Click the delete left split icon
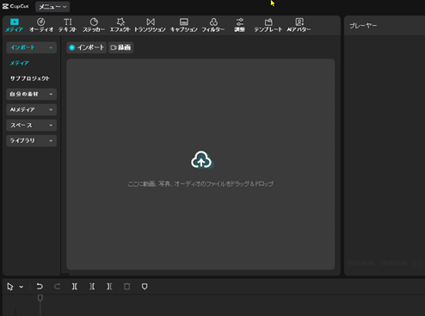The height and width of the screenshot is (316, 425). click(92, 287)
